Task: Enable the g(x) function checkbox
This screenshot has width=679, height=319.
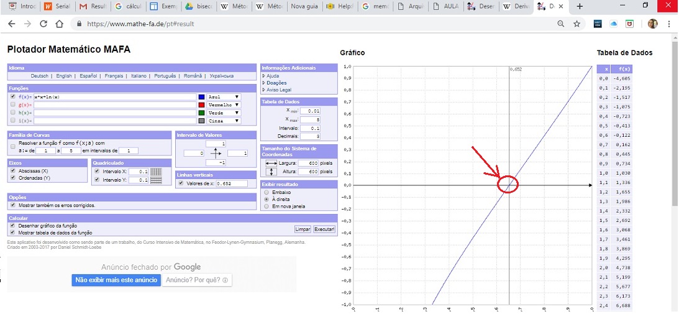Action: coord(13,105)
